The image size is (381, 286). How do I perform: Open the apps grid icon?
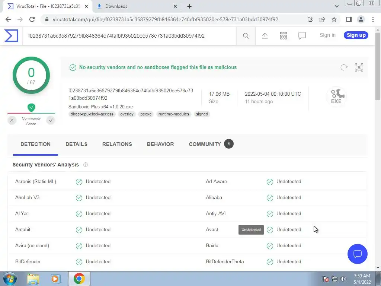click(x=283, y=36)
